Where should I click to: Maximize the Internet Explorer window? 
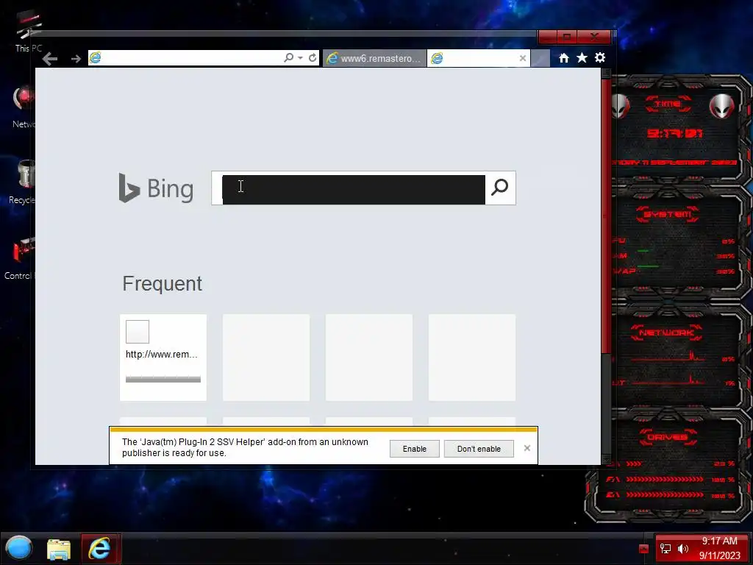(x=567, y=37)
